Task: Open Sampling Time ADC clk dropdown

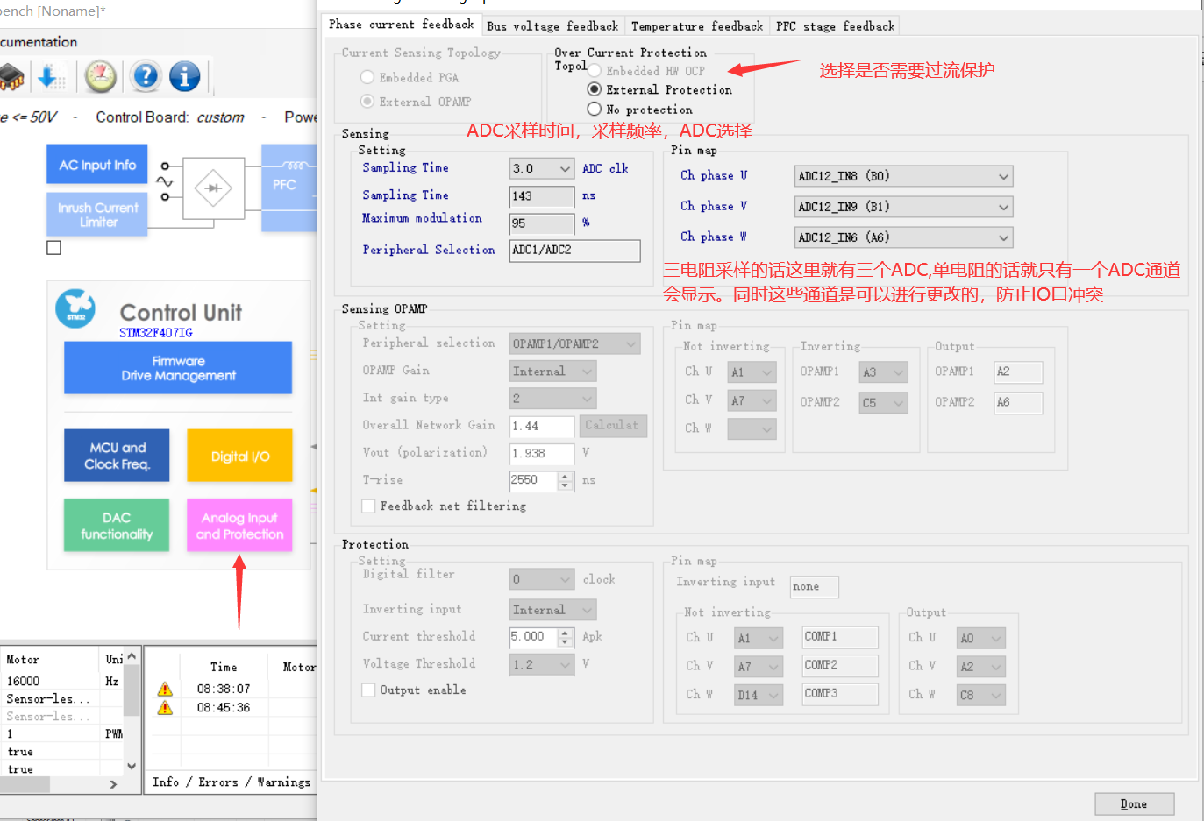Action: point(542,168)
